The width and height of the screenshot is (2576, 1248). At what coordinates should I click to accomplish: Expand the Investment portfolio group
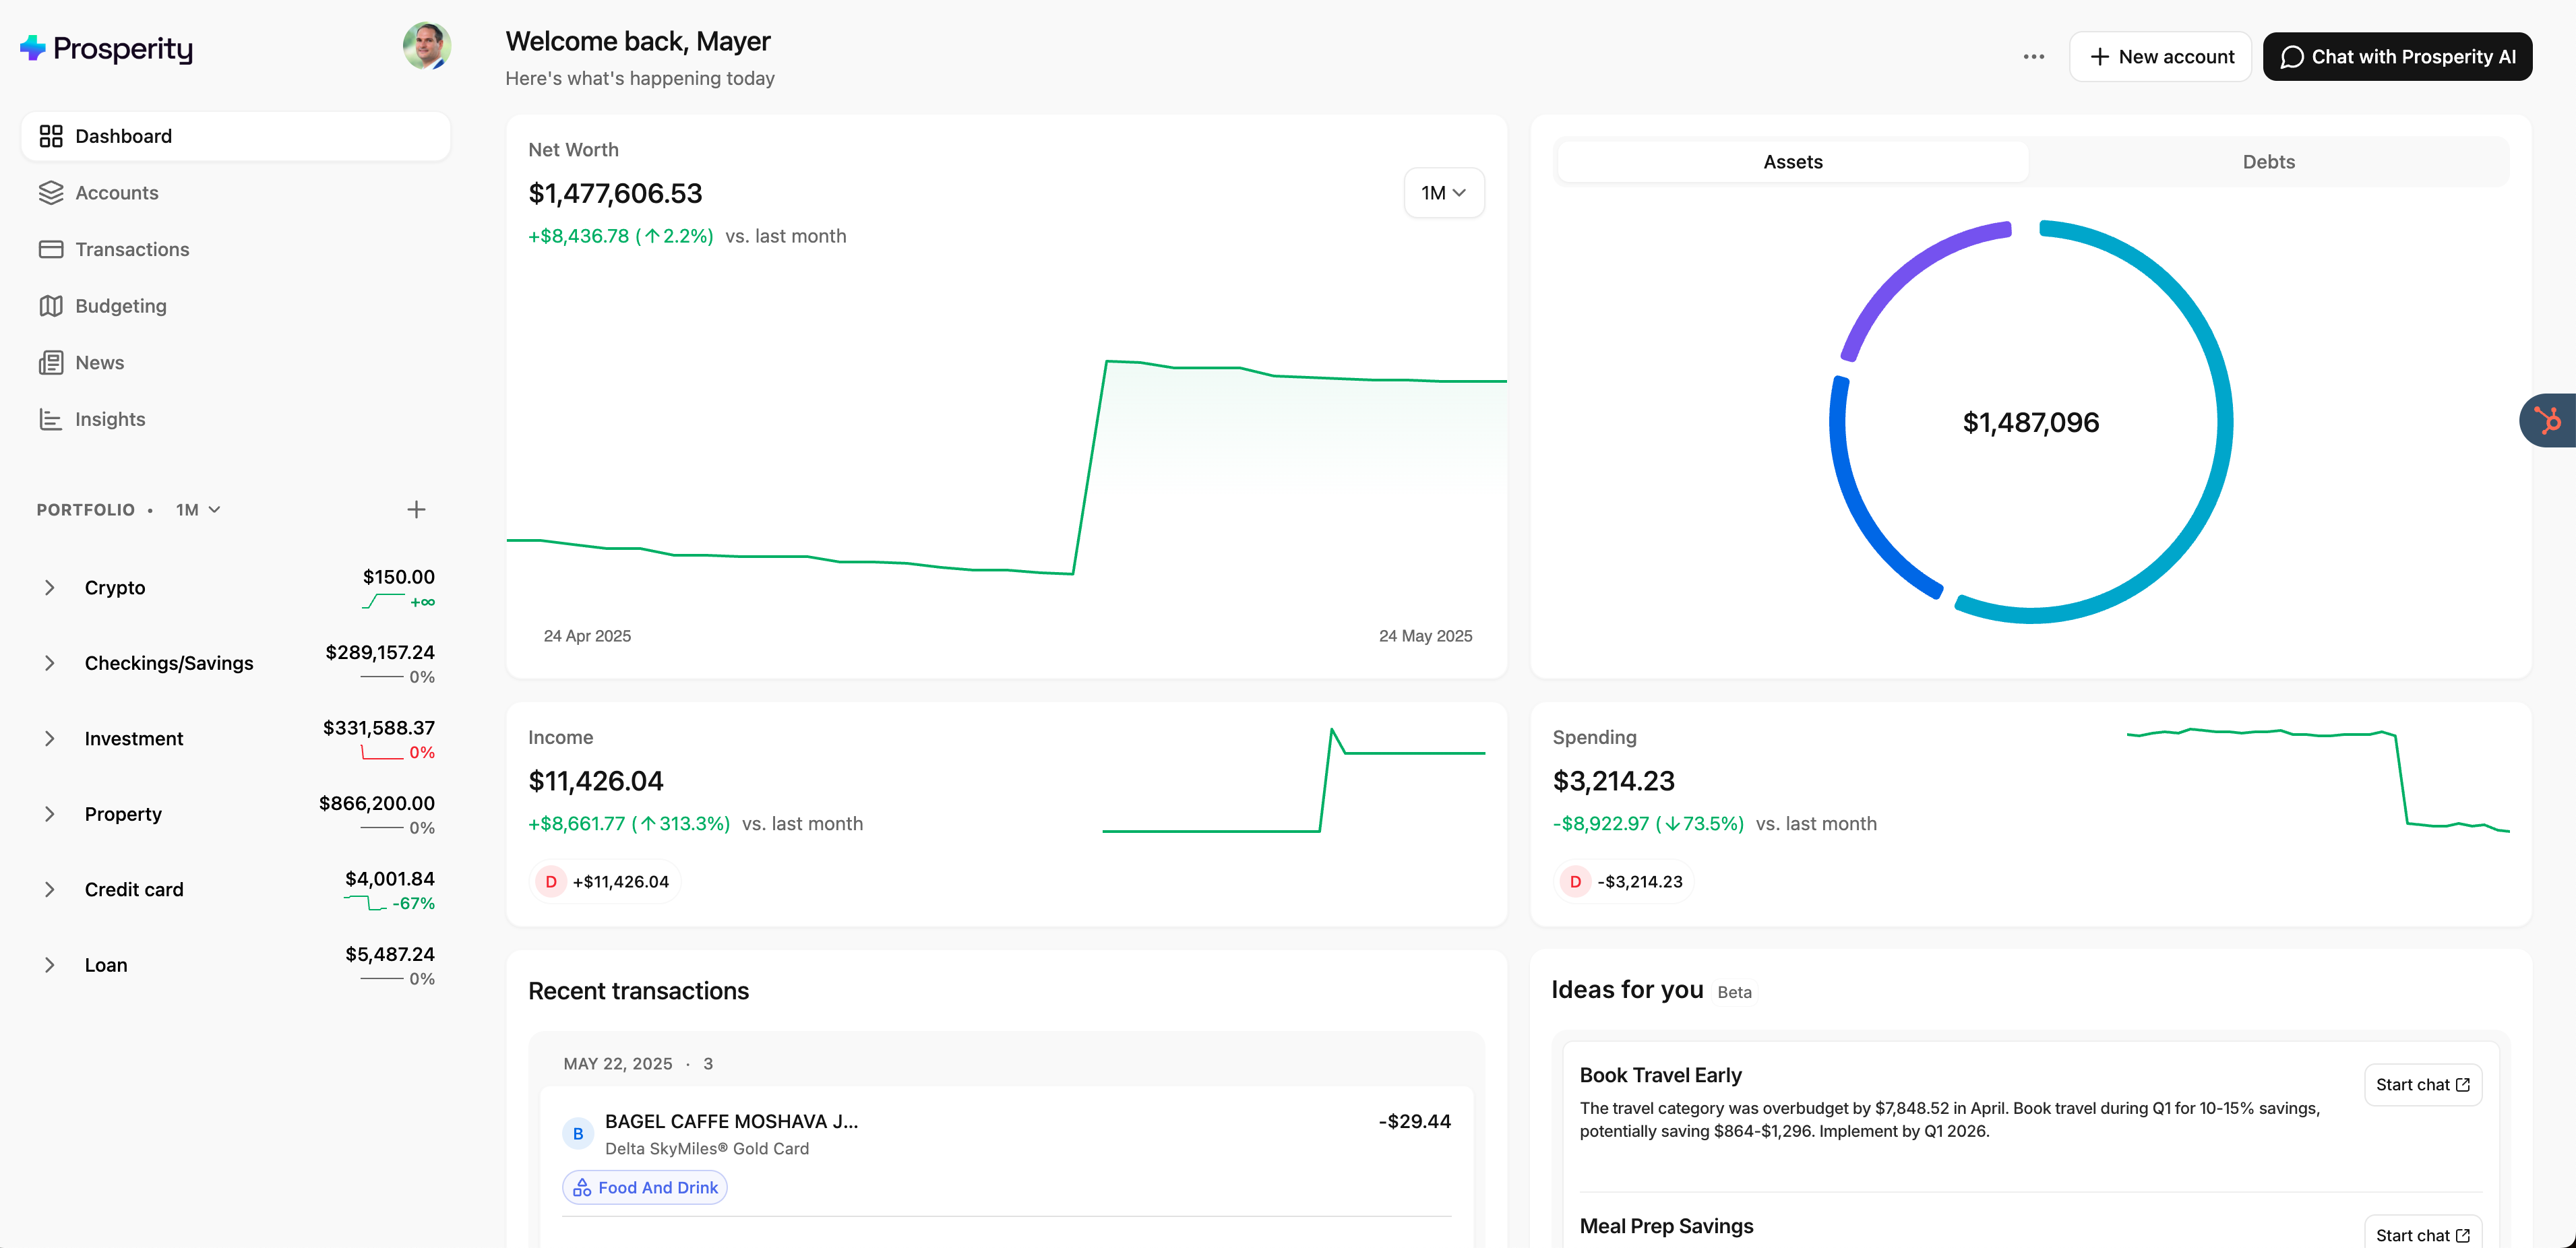coord(49,739)
